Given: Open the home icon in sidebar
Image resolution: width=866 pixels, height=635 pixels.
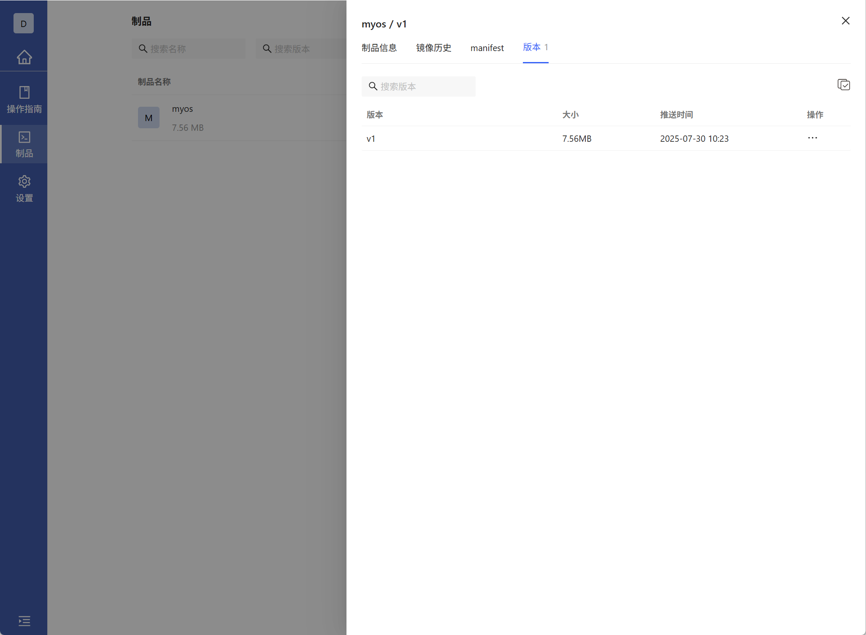Looking at the screenshot, I should [x=24, y=57].
